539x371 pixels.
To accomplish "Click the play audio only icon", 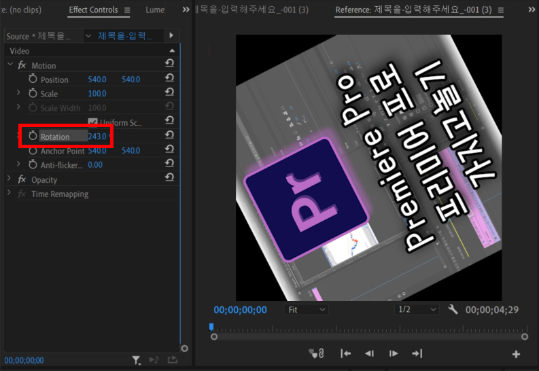I will click(154, 359).
